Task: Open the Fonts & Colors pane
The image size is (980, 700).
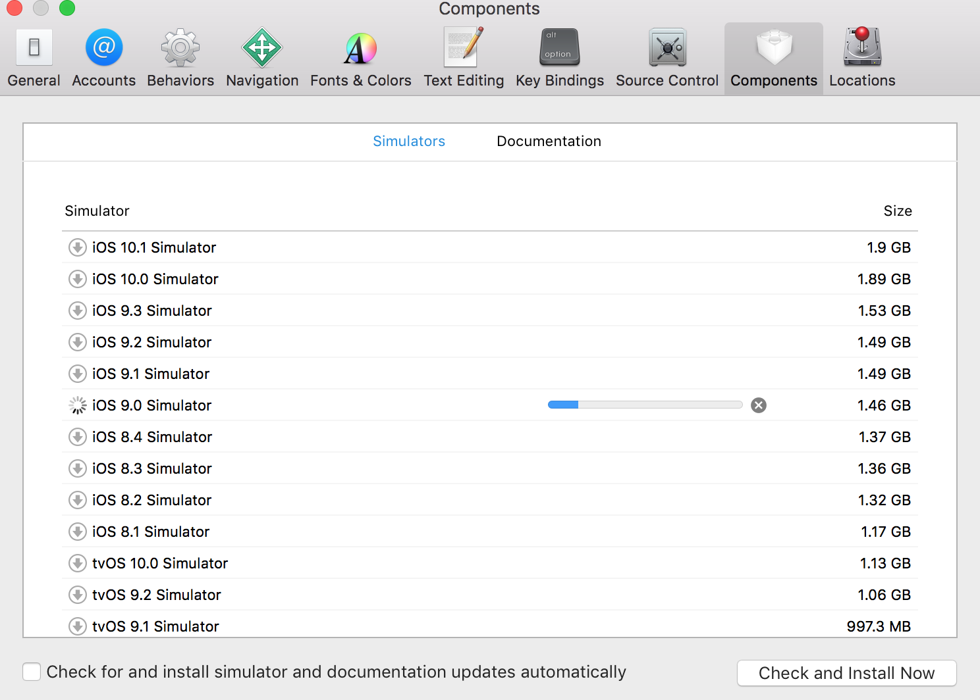Action: click(361, 58)
